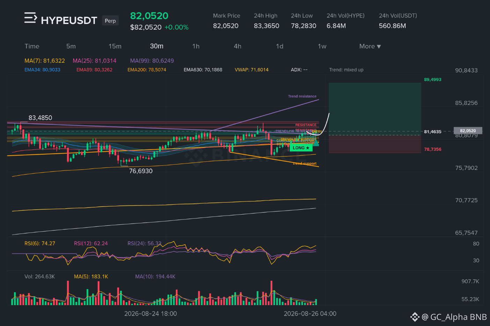Click the 75,7902 price axis label
The height and width of the screenshot is (326, 490).
click(x=466, y=168)
